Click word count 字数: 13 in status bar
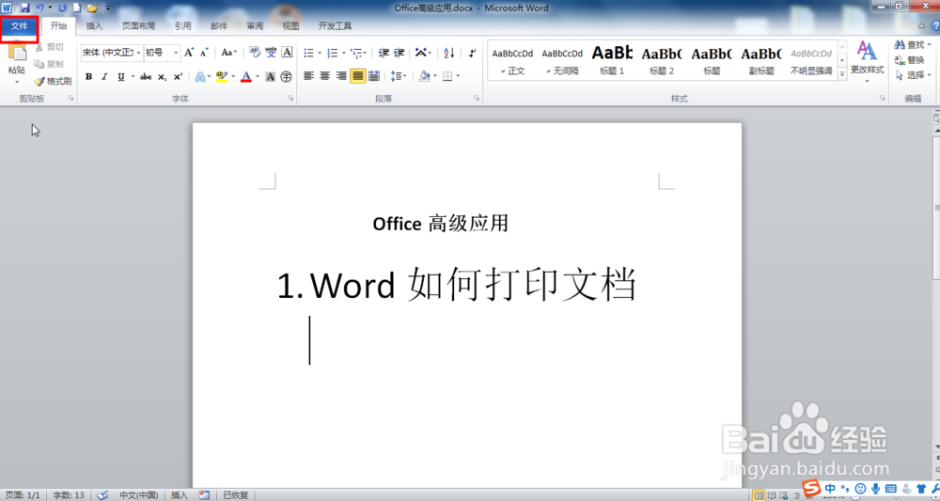The image size is (940, 501). pyautogui.click(x=69, y=495)
